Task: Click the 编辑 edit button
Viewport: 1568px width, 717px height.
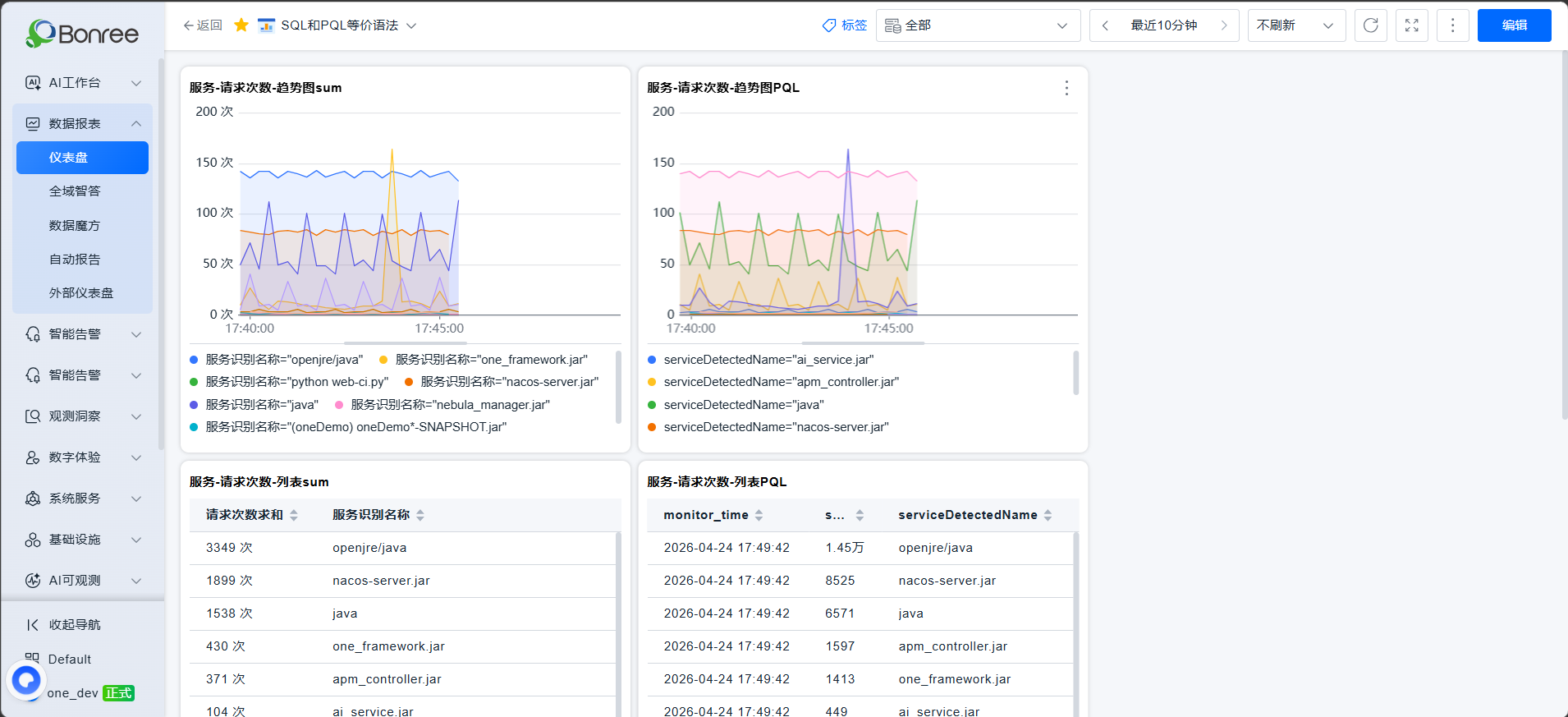Action: point(1514,25)
